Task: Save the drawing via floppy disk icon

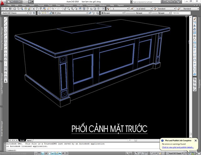Action: tap(10, 9)
